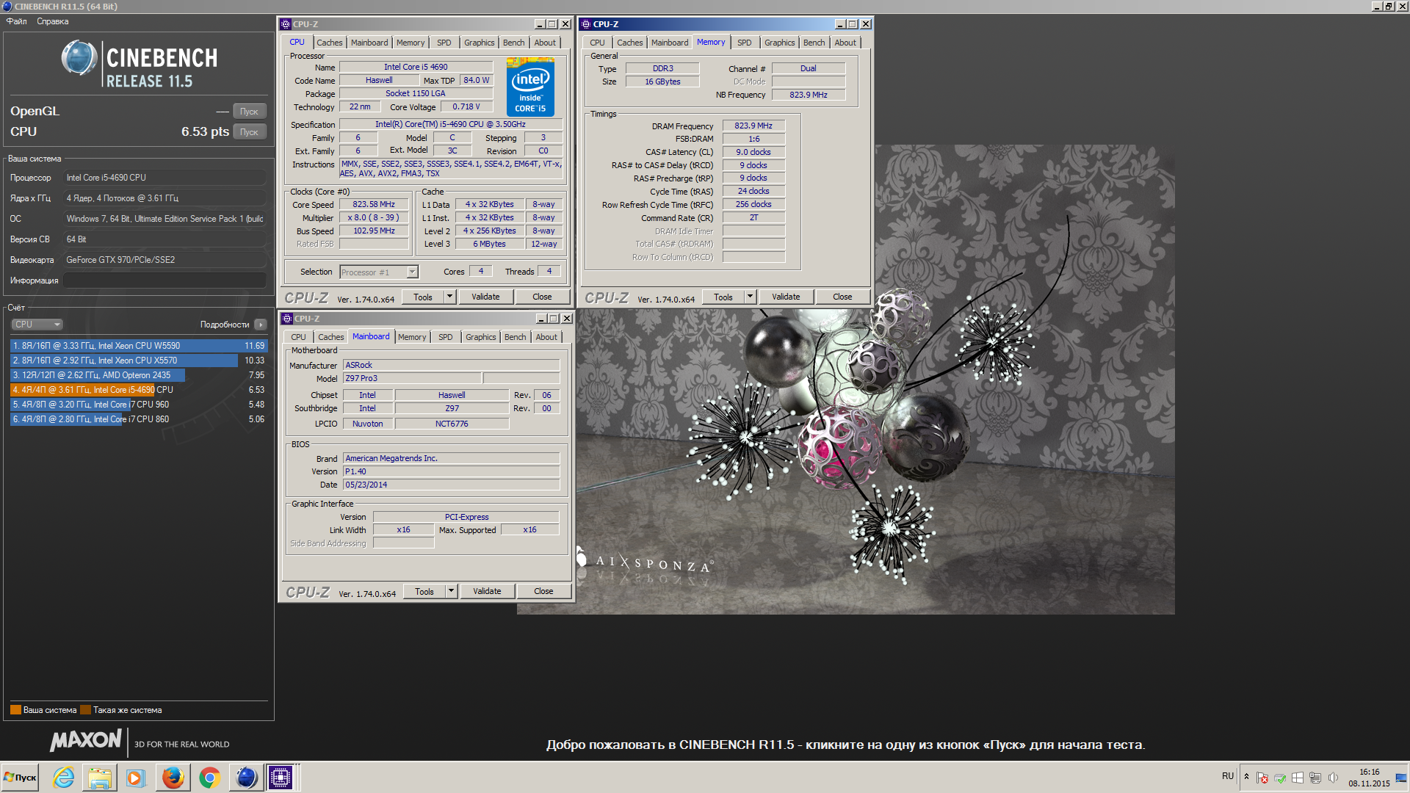Viewport: 1410px width, 793px height.
Task: Click Validate in Mainboard CPU-Z window
Action: tap(487, 592)
